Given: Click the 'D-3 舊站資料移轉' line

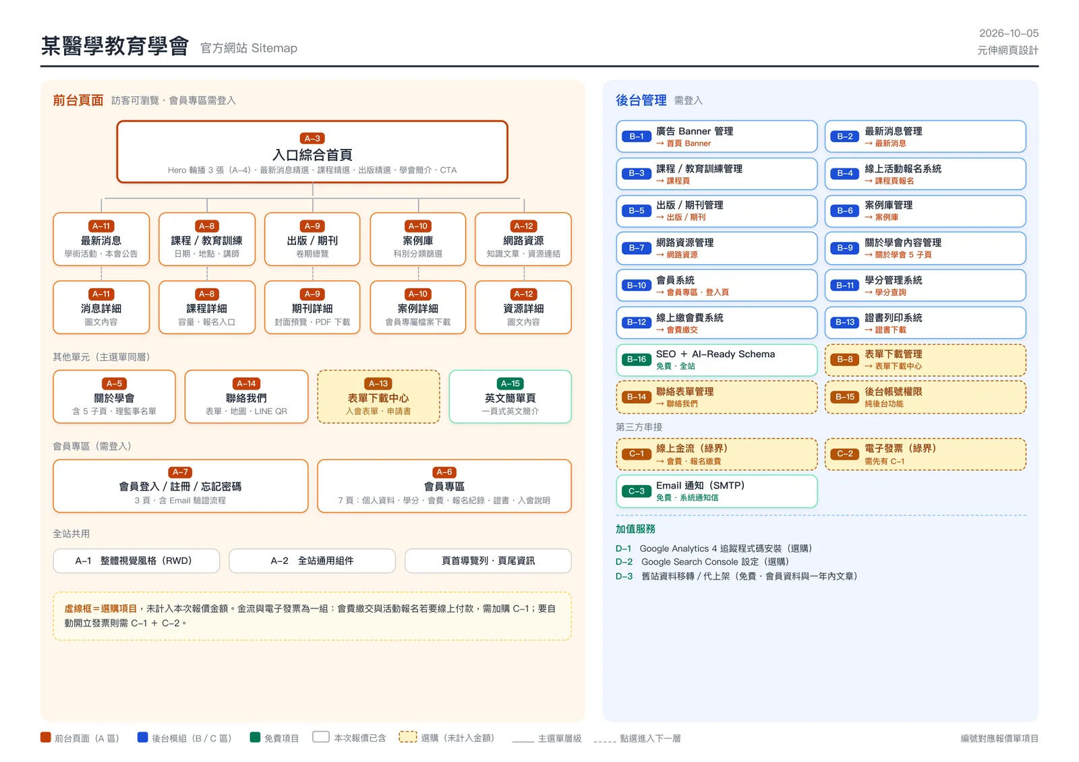Looking at the screenshot, I should (736, 576).
